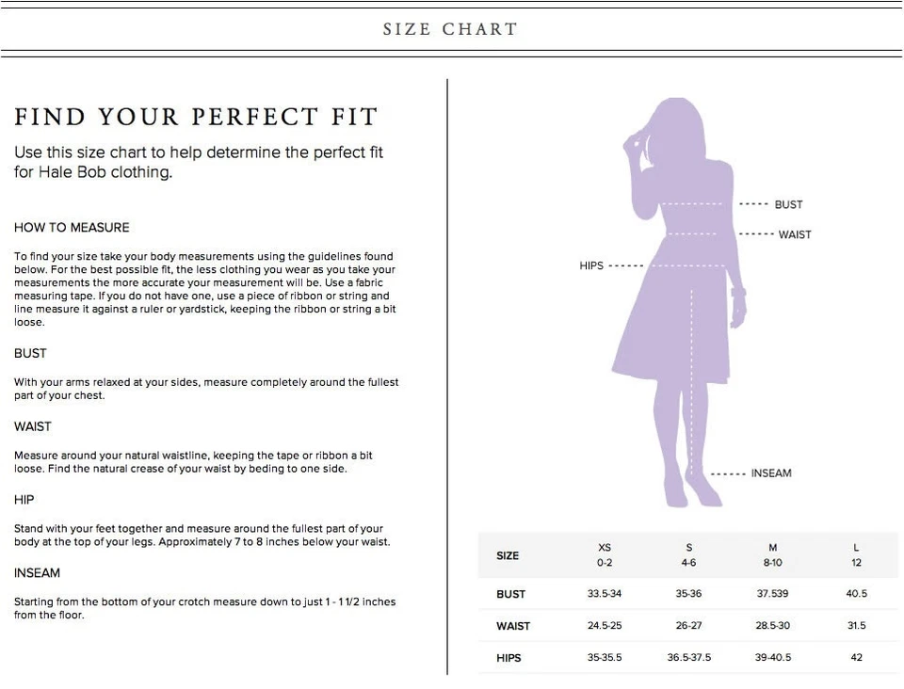Click the INSEAM label near the feet
The height and width of the screenshot is (689, 904).
(x=770, y=473)
